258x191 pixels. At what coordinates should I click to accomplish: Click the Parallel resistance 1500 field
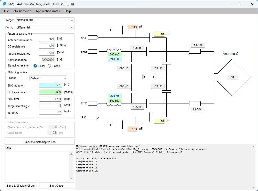[47, 53]
